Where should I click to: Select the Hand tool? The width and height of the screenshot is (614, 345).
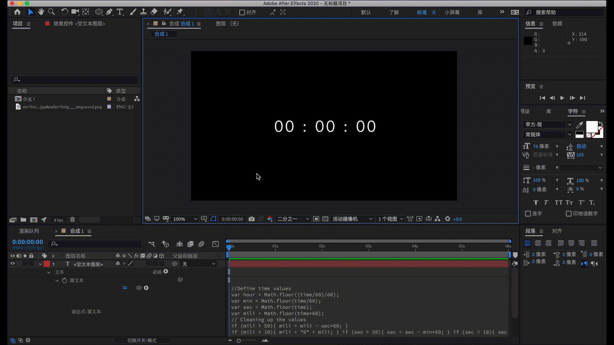pos(41,12)
